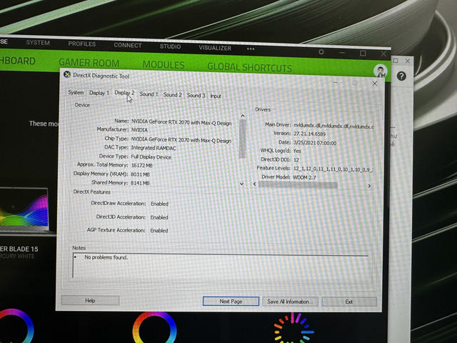Click the Drivers scroll right arrow
Screen dimensions: 457x343
coord(369,186)
